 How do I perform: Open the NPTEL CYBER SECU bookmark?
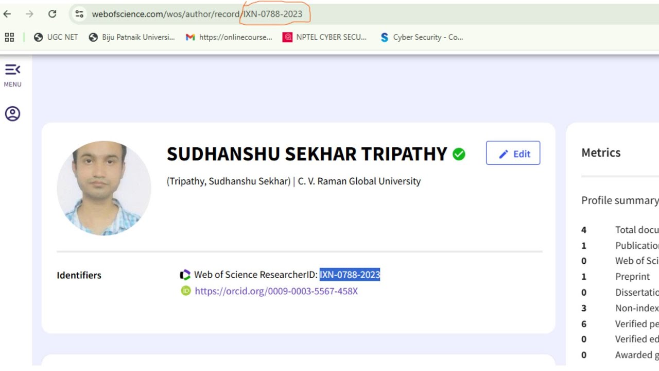click(325, 37)
